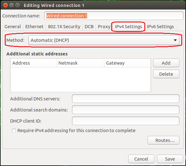
Task: Close the Editing Wired connection window
Action: (5, 5)
